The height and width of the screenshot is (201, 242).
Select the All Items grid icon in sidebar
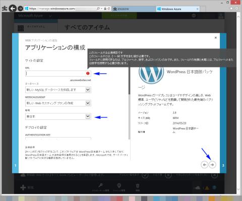21,28
